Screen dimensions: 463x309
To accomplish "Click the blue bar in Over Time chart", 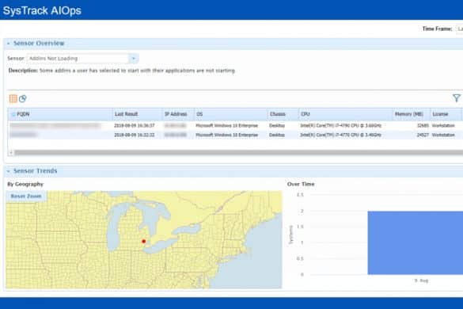I will (416, 242).
